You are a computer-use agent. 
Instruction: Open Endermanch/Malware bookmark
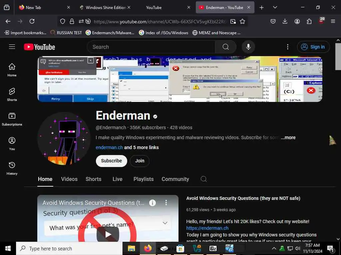point(110,33)
